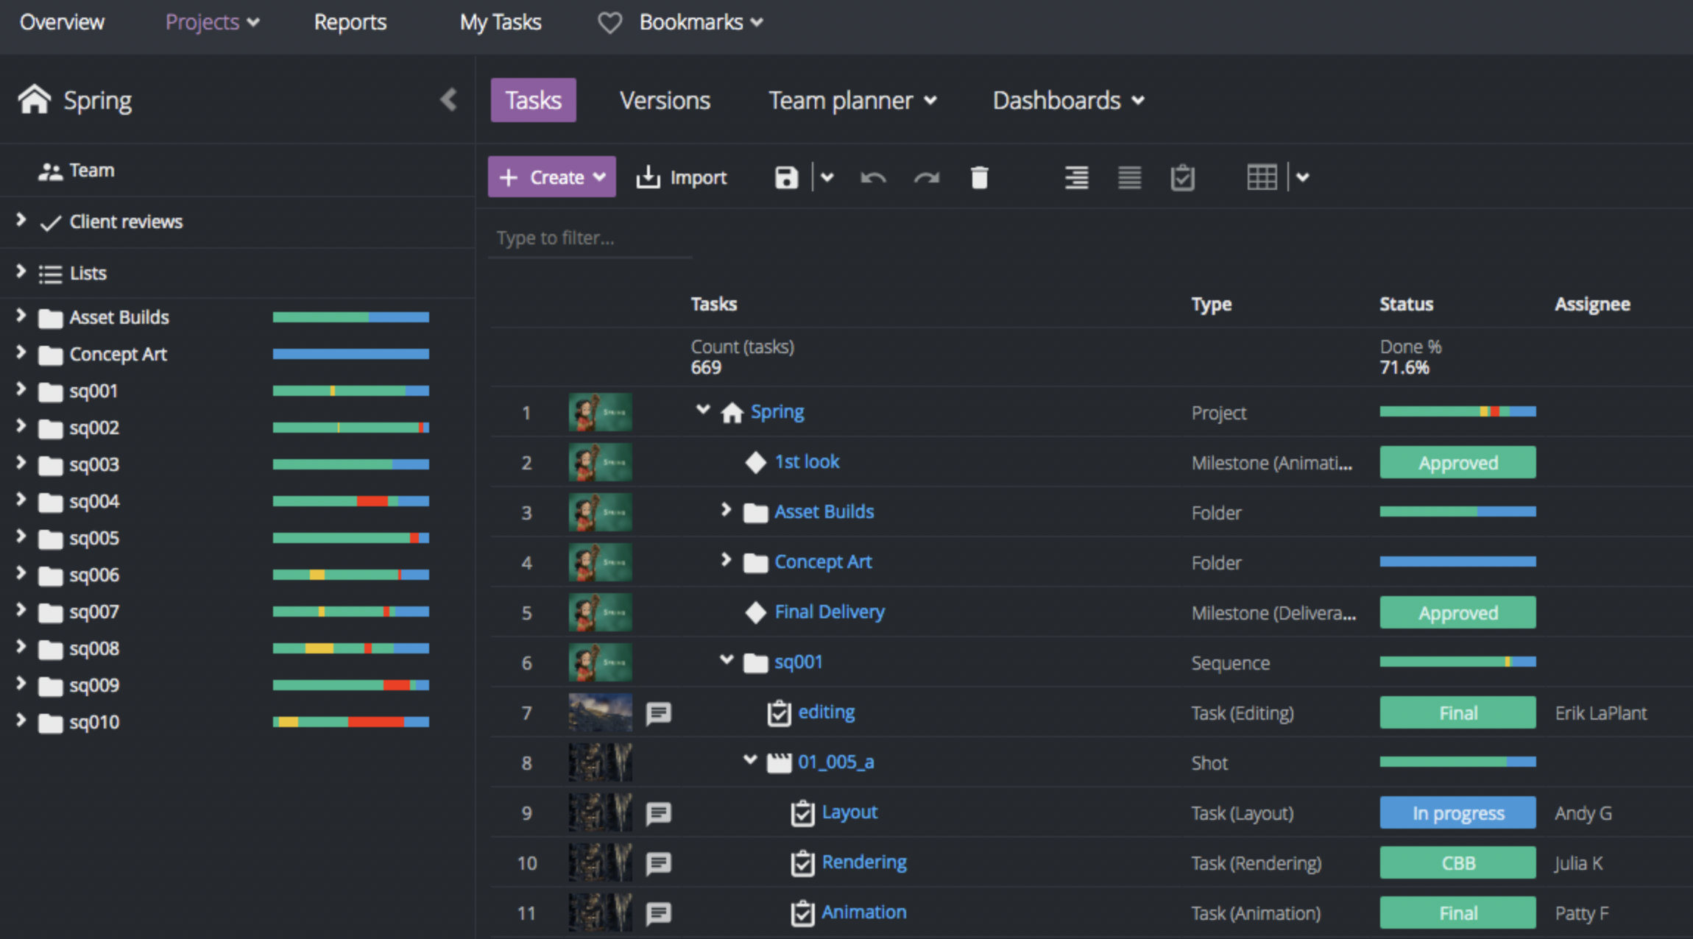
Task: Undo the last action
Action: [873, 177]
